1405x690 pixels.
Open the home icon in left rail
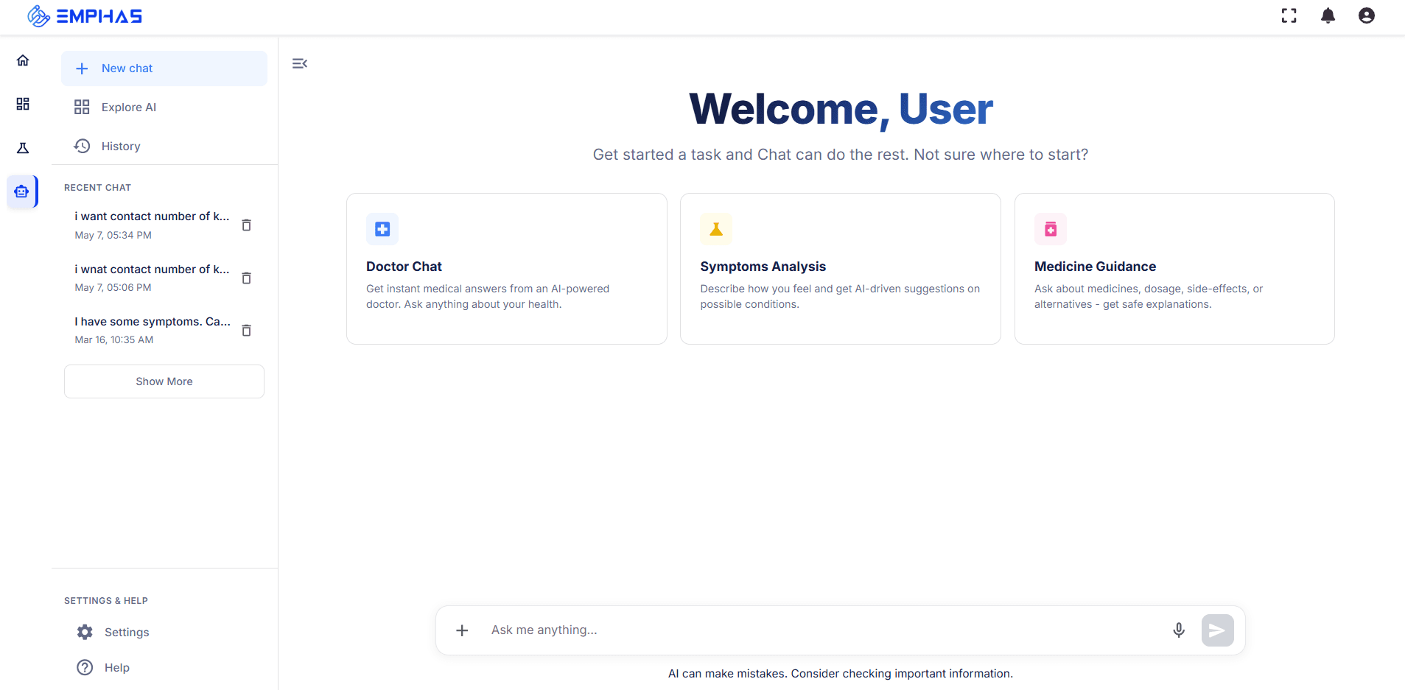point(23,60)
